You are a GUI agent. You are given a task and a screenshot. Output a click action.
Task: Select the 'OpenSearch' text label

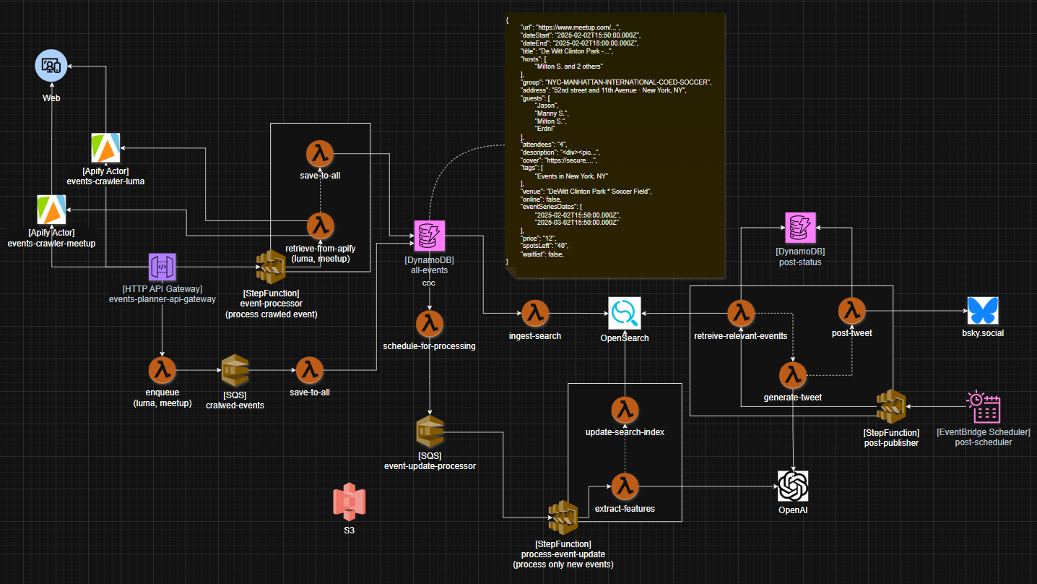(625, 338)
